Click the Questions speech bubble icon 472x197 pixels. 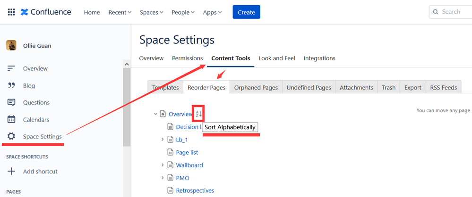(11, 102)
